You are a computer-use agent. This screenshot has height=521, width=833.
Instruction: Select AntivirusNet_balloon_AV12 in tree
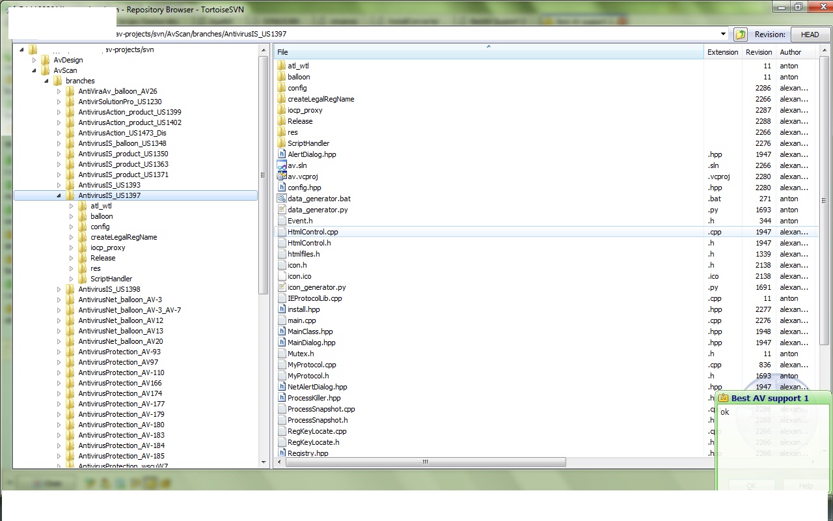coord(120,320)
